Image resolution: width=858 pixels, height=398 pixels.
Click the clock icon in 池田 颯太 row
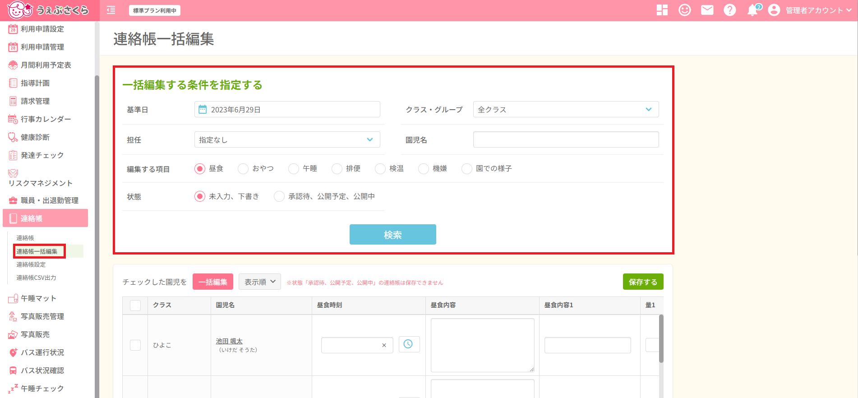click(x=409, y=344)
